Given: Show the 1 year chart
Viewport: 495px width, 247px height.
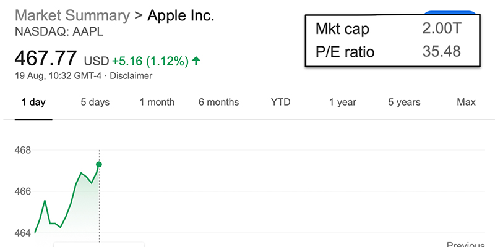Looking at the screenshot, I should click(342, 103).
